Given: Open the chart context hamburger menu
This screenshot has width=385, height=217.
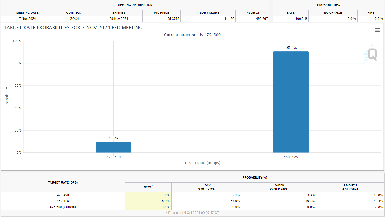Looking at the screenshot, I should coord(377,30).
